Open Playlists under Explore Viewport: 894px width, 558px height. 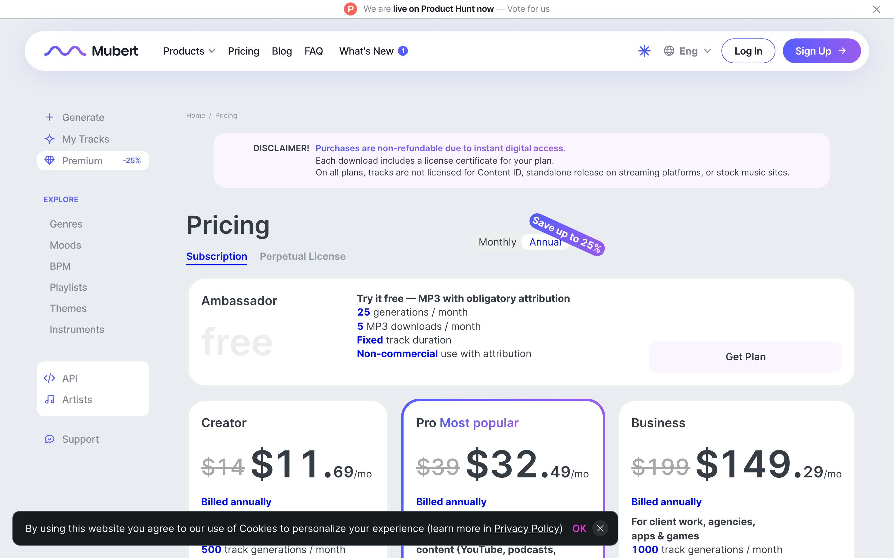(x=68, y=287)
